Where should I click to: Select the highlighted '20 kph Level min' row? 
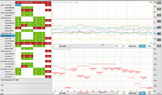[x=8, y=36]
